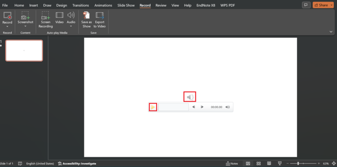This screenshot has height=167, width=337.
Task: Collapse the ribbon with the chevron
Action: click(x=331, y=32)
